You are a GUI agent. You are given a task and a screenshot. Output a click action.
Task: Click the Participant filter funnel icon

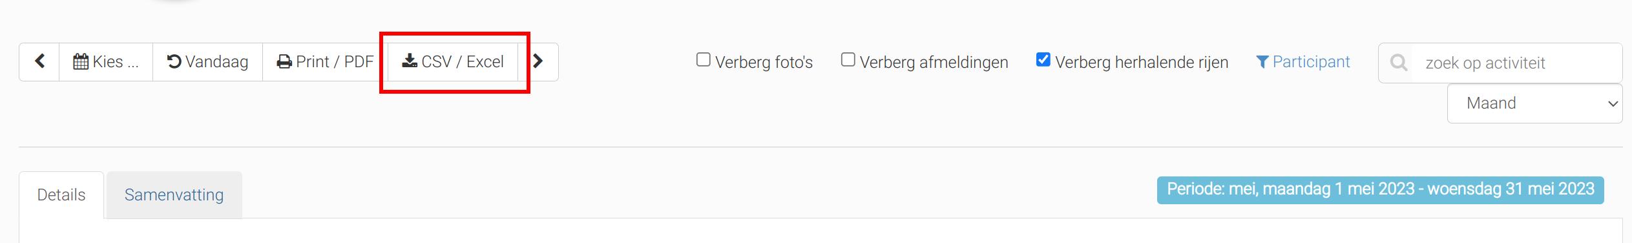point(1262,62)
